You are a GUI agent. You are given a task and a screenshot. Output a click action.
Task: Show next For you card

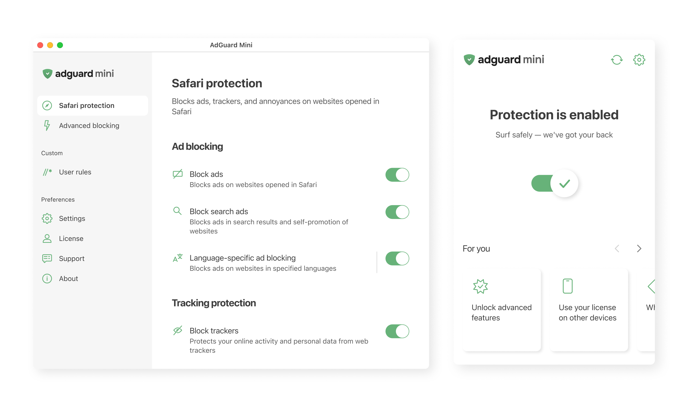tap(639, 248)
